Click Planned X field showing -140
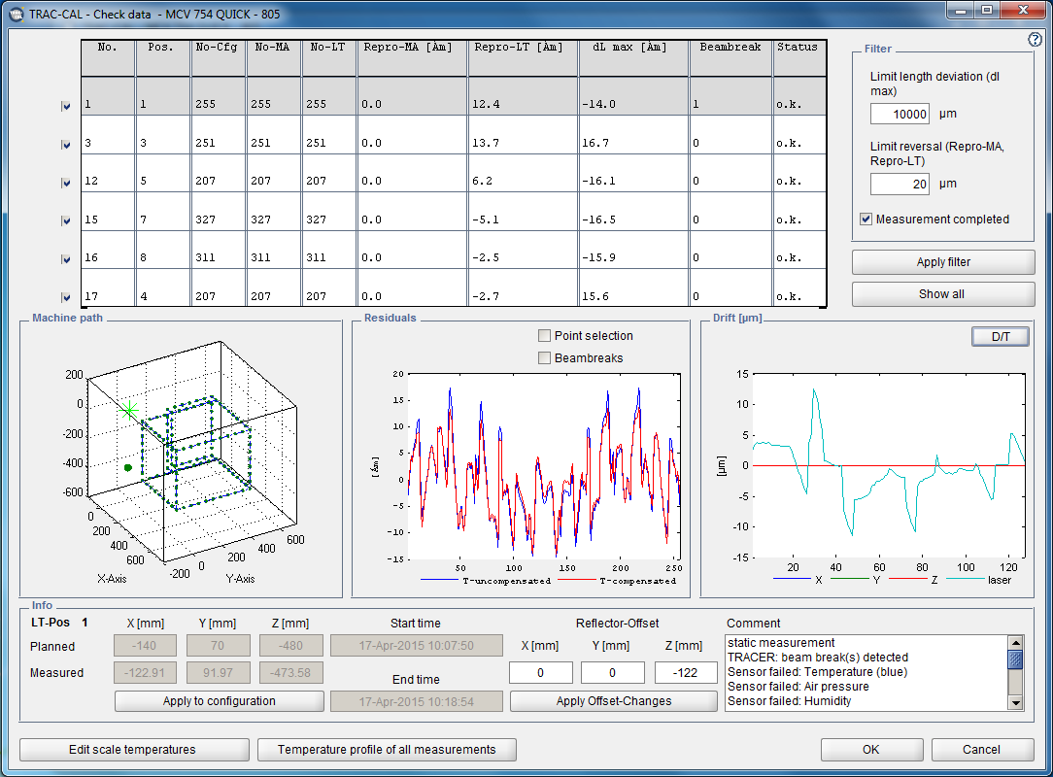Screen dimensions: 1053x777 tap(146, 646)
